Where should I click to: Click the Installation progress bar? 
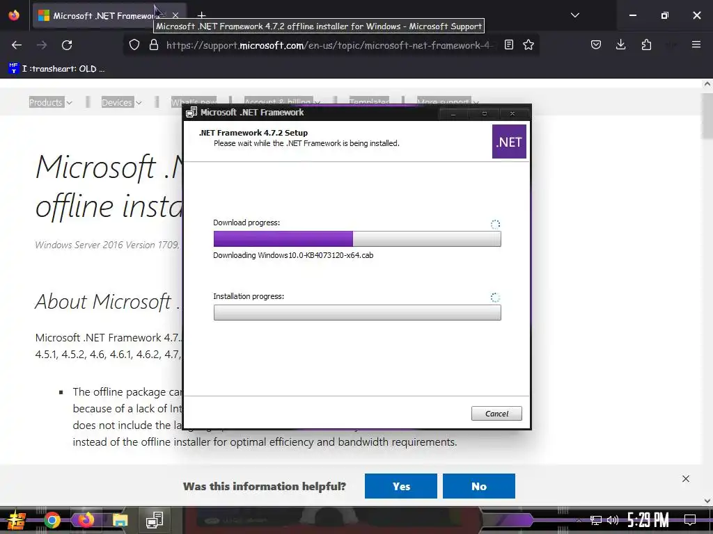pos(357,312)
